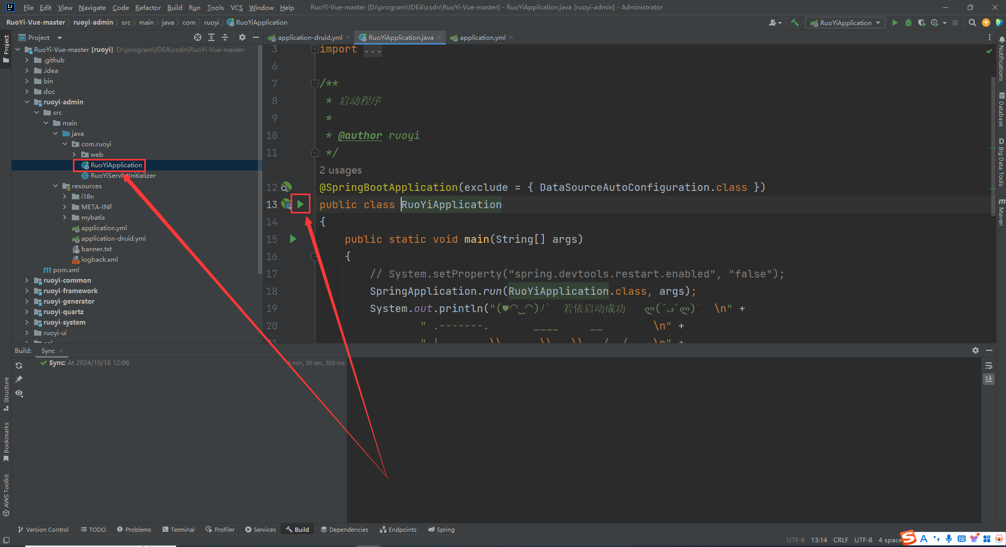1006x547 pixels.
Task: Toggle soft-wrap in Build output
Action: click(989, 366)
